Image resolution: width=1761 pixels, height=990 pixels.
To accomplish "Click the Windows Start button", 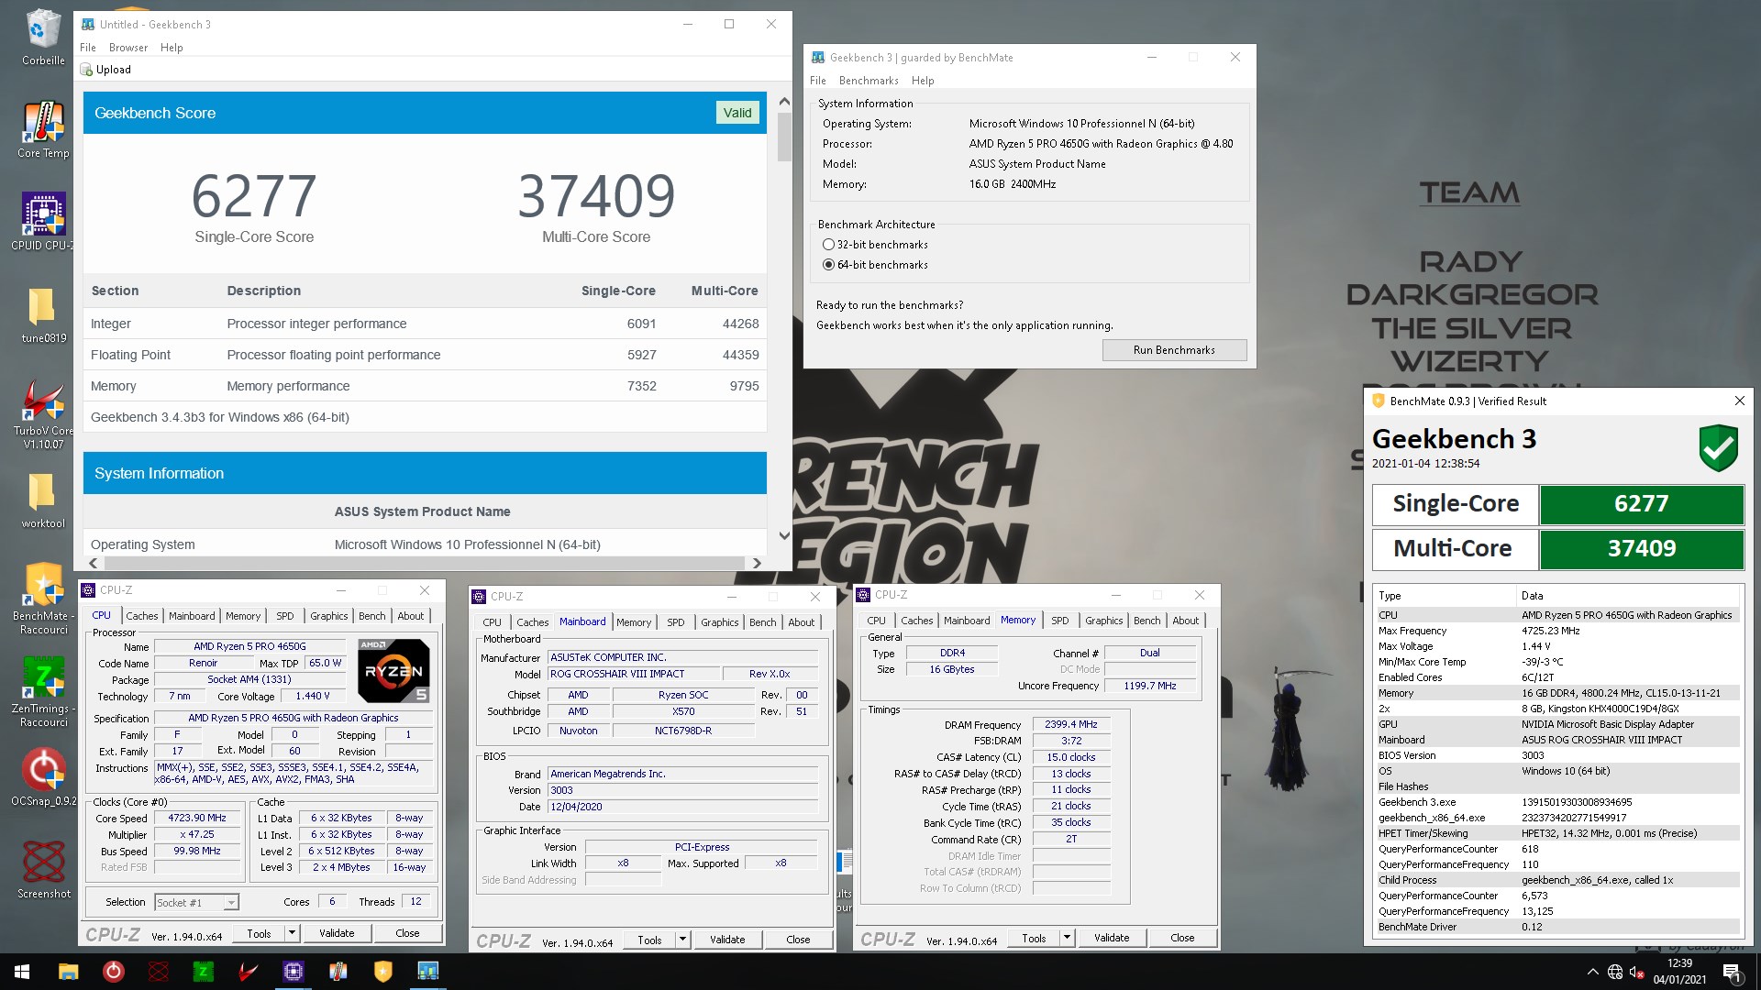I will (x=22, y=972).
